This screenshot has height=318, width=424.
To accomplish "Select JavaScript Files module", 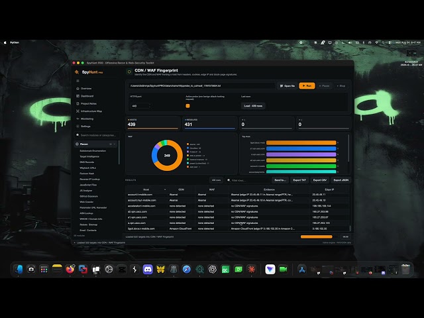I will [88, 185].
